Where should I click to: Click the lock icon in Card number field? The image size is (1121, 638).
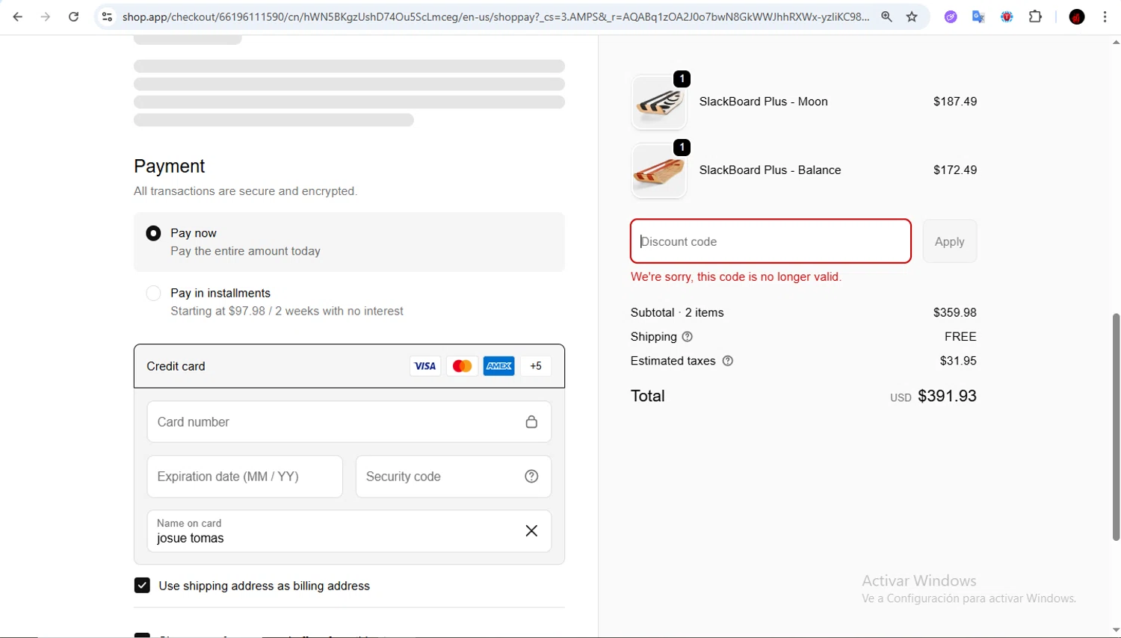pyautogui.click(x=531, y=422)
